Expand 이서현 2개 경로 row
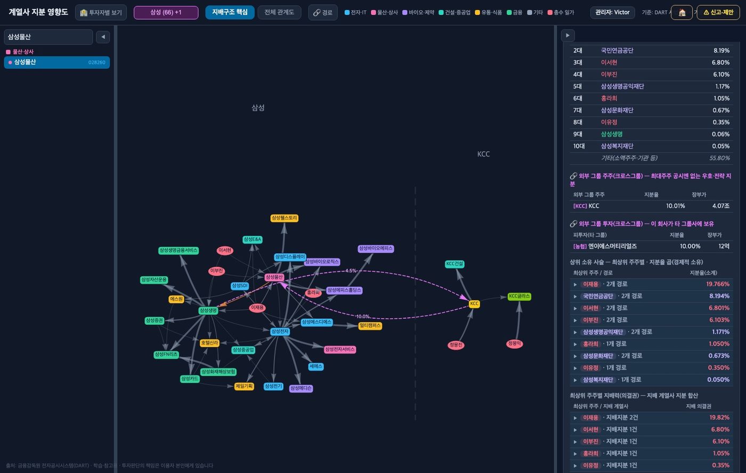Viewport: 746px width, 473px height. point(651,308)
